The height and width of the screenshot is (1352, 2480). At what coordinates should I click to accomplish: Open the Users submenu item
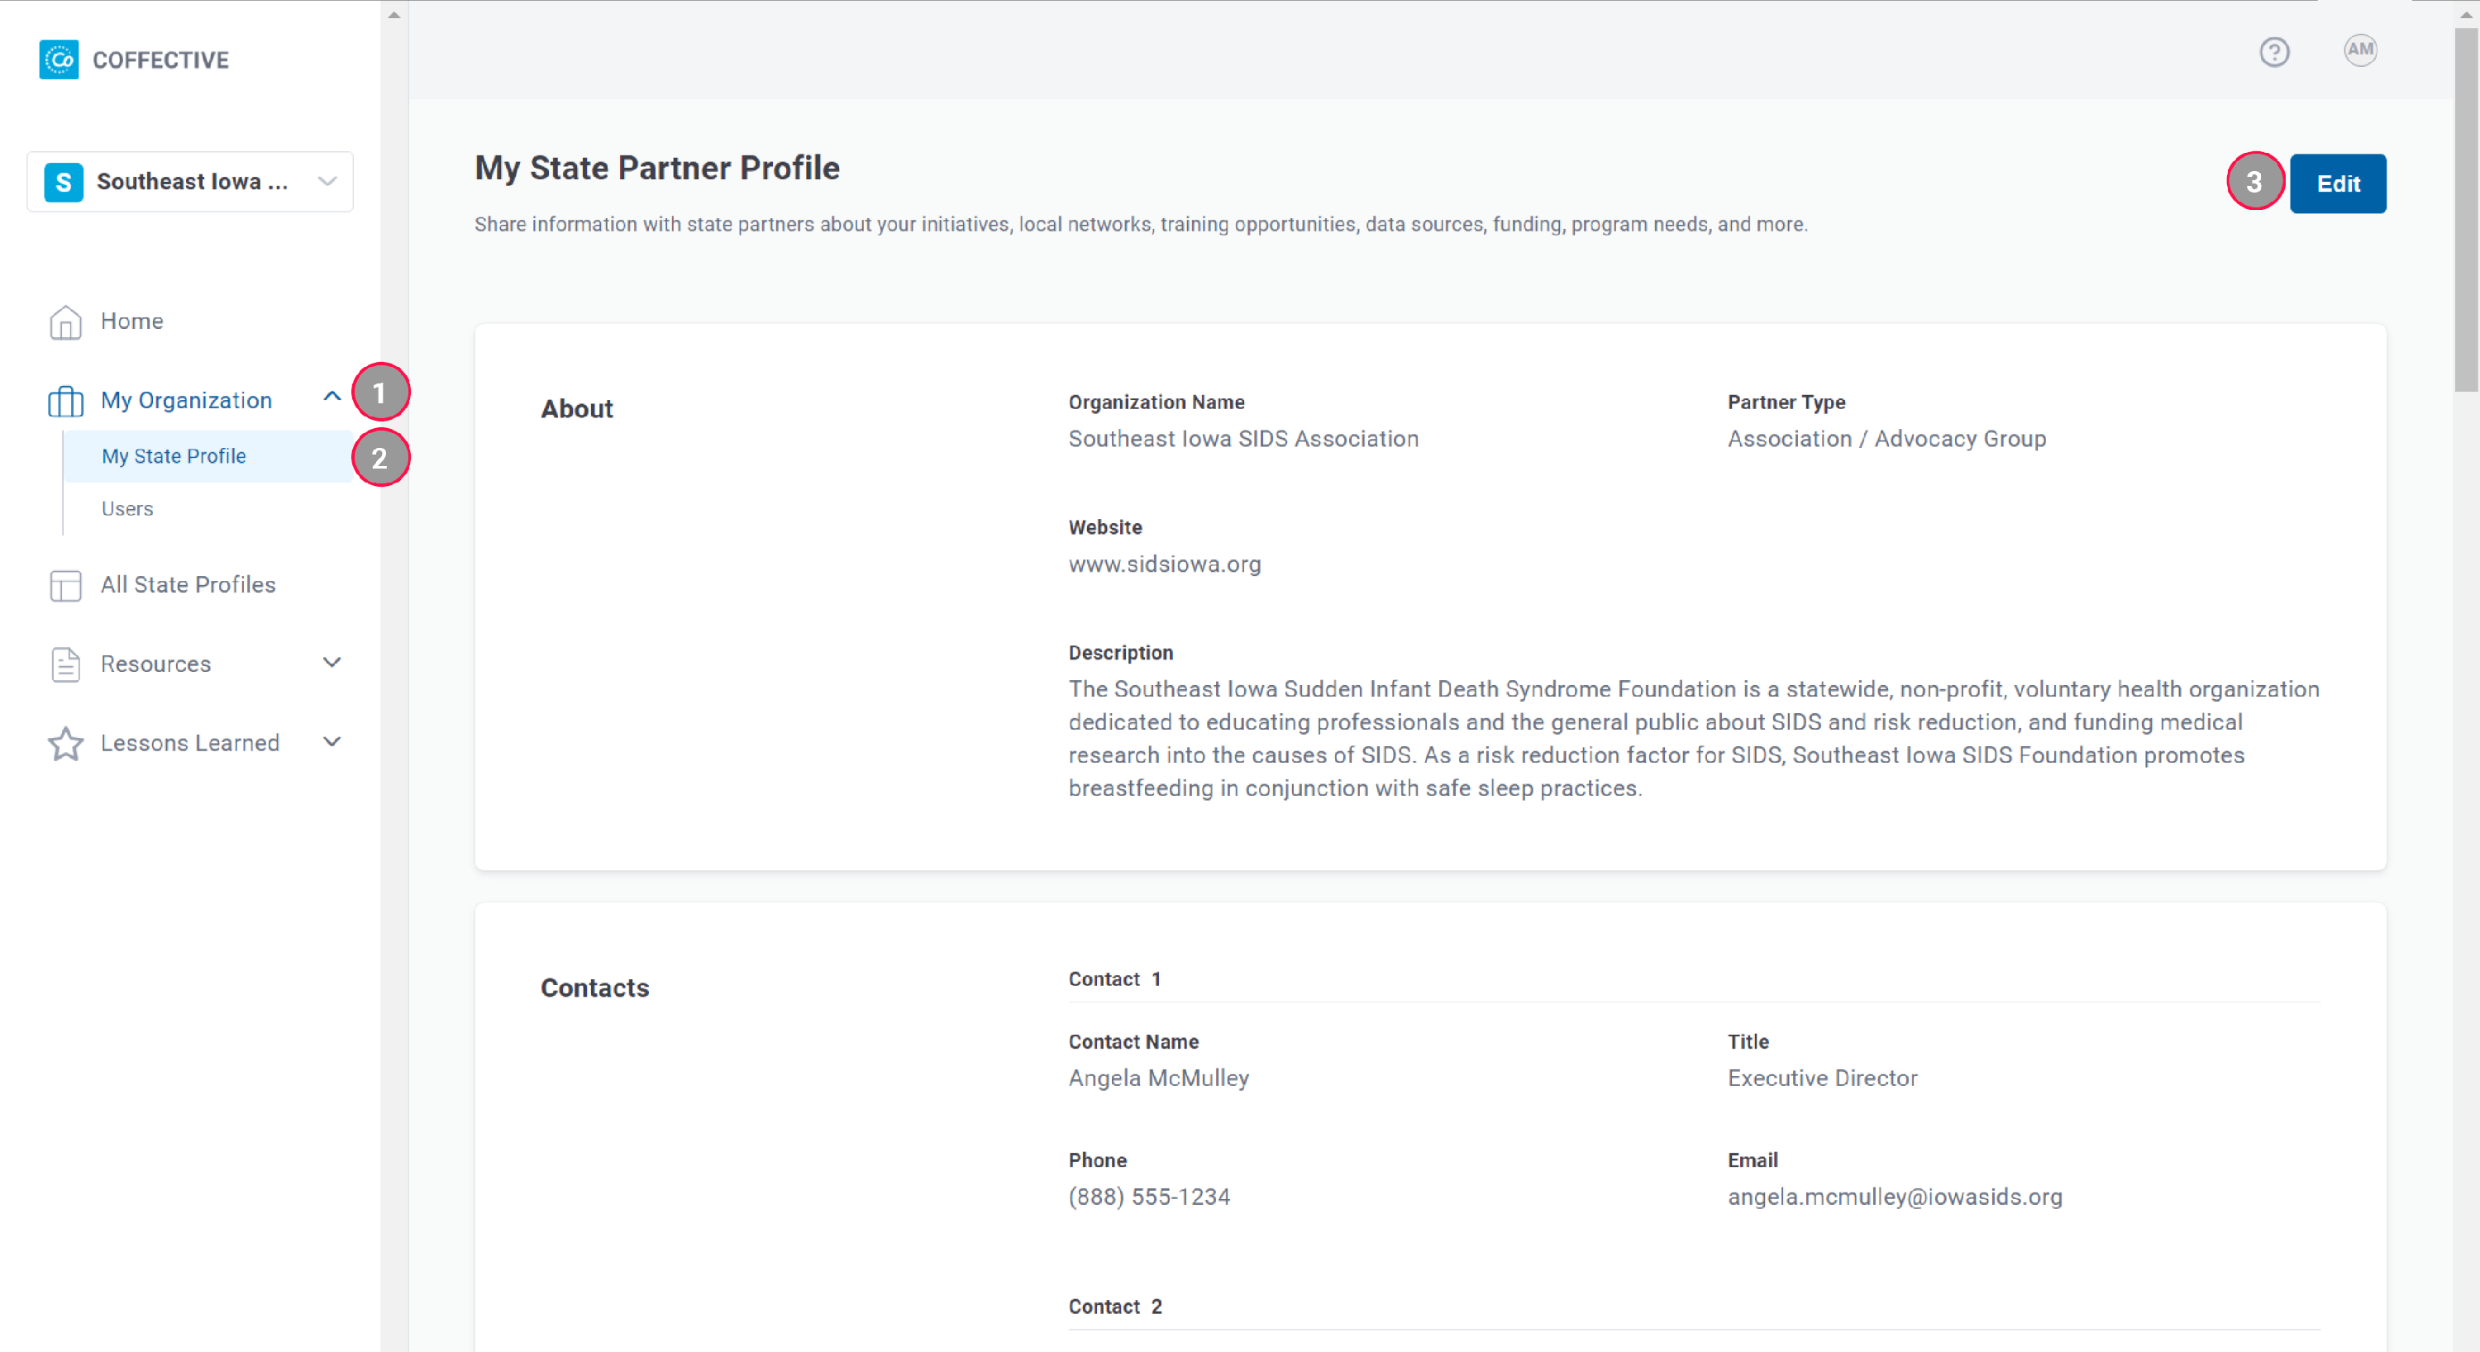pyautogui.click(x=127, y=509)
